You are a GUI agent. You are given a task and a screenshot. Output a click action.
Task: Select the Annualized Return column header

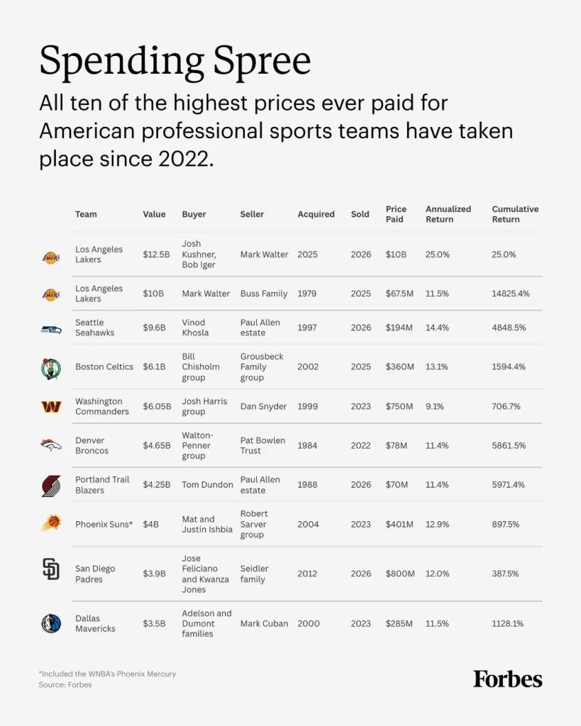pyautogui.click(x=448, y=214)
